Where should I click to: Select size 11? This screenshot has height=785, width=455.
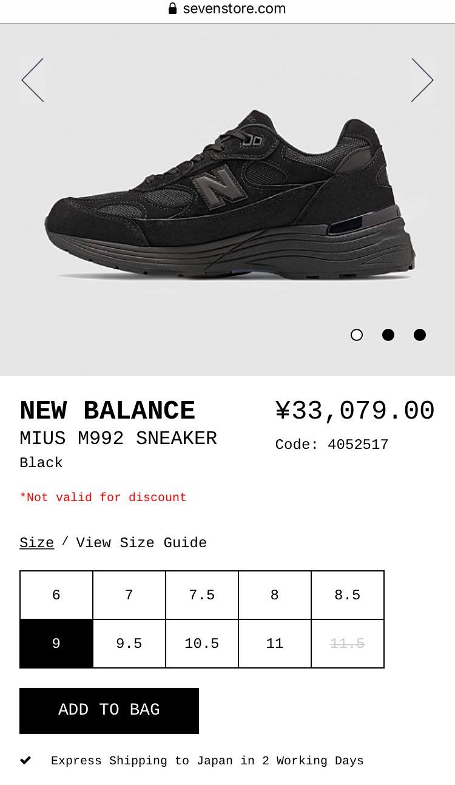click(275, 644)
